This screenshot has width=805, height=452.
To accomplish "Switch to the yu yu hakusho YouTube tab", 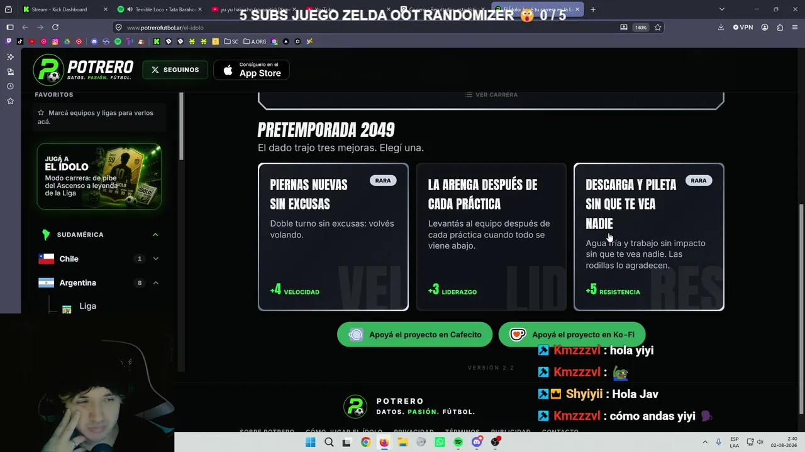I will click(255, 9).
